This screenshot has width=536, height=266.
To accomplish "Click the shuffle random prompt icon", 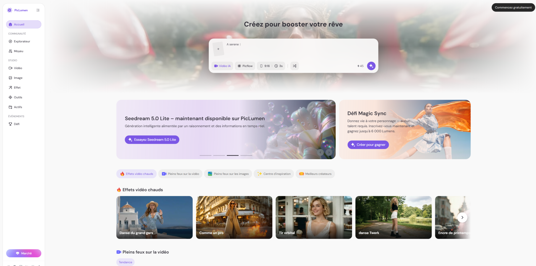I will click(x=294, y=66).
